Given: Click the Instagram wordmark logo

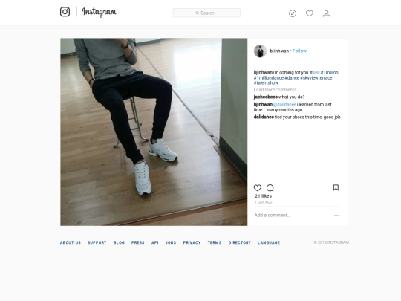Looking at the screenshot, I should [100, 12].
